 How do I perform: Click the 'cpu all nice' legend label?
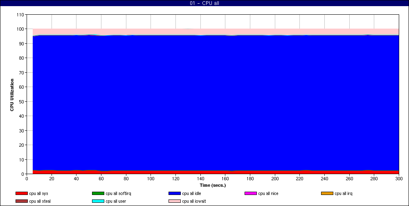(x=268, y=193)
